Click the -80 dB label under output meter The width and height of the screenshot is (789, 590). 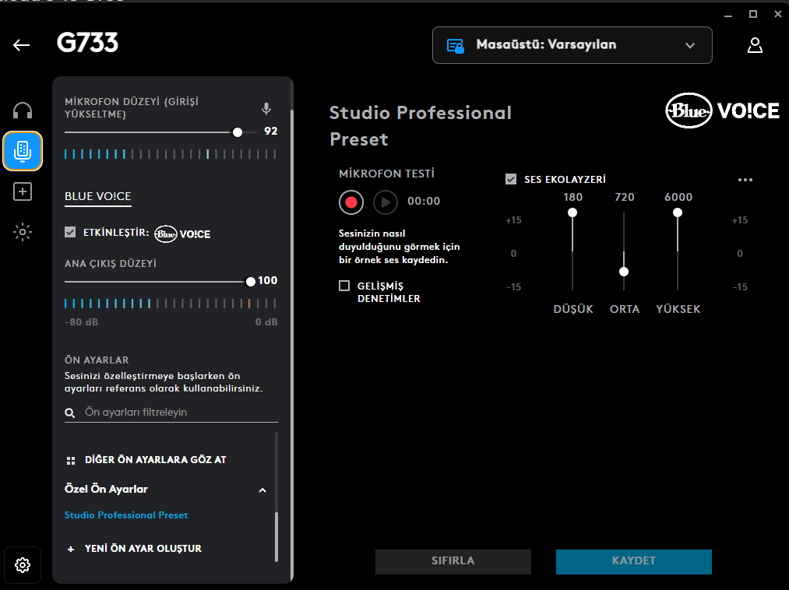pyautogui.click(x=82, y=322)
